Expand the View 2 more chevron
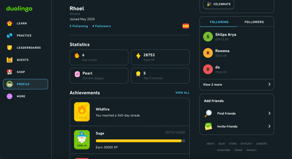 pyautogui.click(x=269, y=84)
